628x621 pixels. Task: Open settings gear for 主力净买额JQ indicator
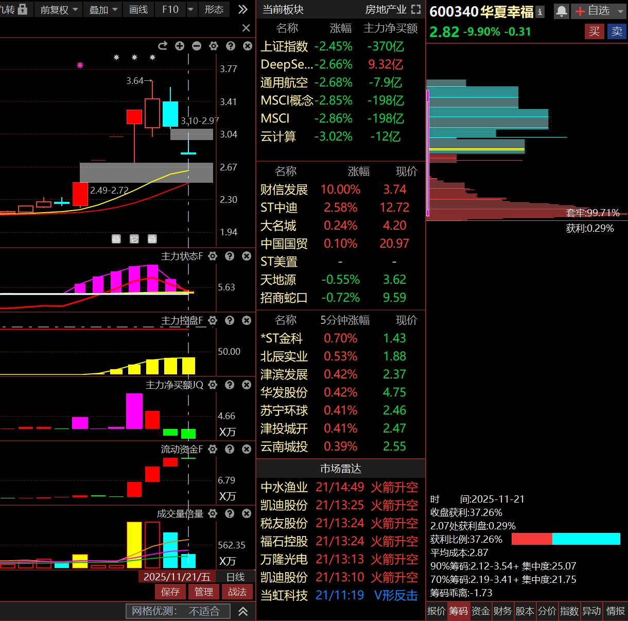pos(213,385)
